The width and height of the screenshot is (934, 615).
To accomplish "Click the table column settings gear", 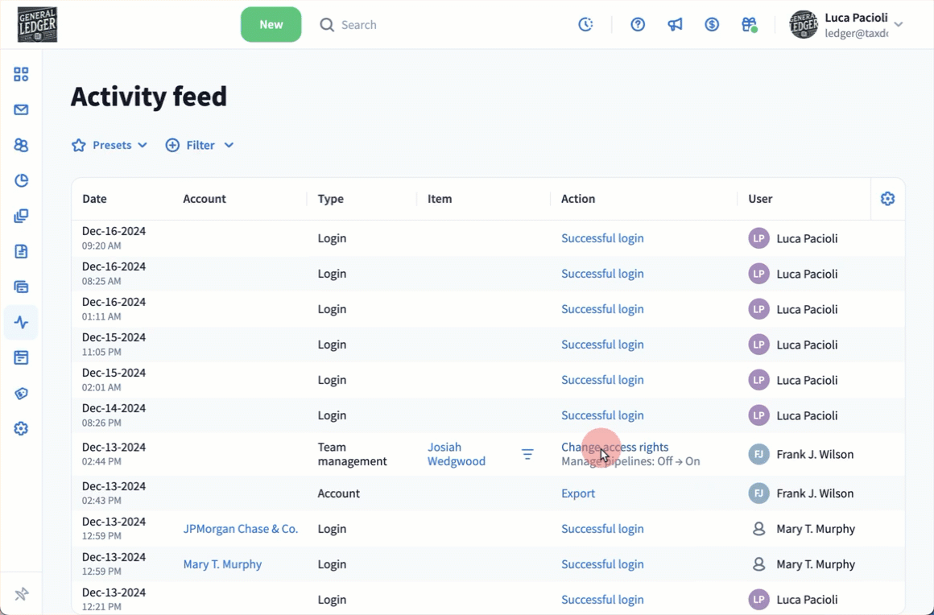I will [887, 199].
